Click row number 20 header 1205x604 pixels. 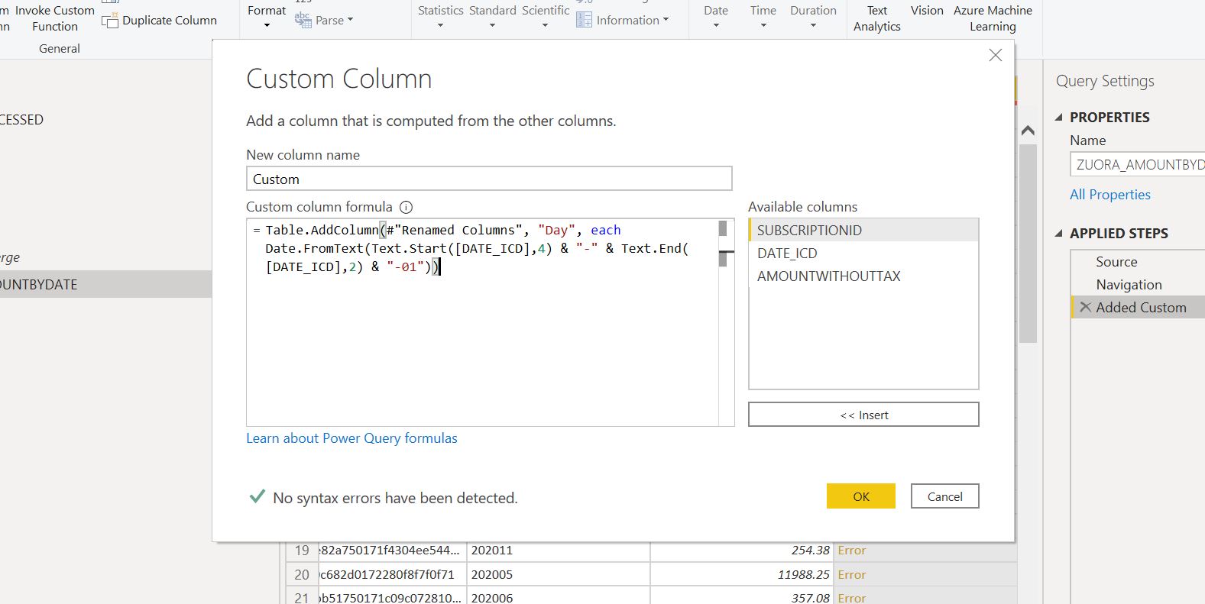pyautogui.click(x=302, y=574)
